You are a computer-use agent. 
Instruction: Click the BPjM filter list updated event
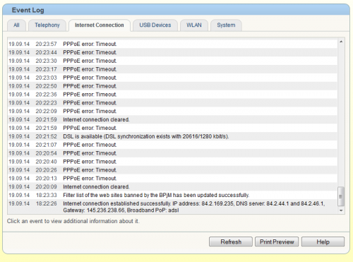coord(172,195)
